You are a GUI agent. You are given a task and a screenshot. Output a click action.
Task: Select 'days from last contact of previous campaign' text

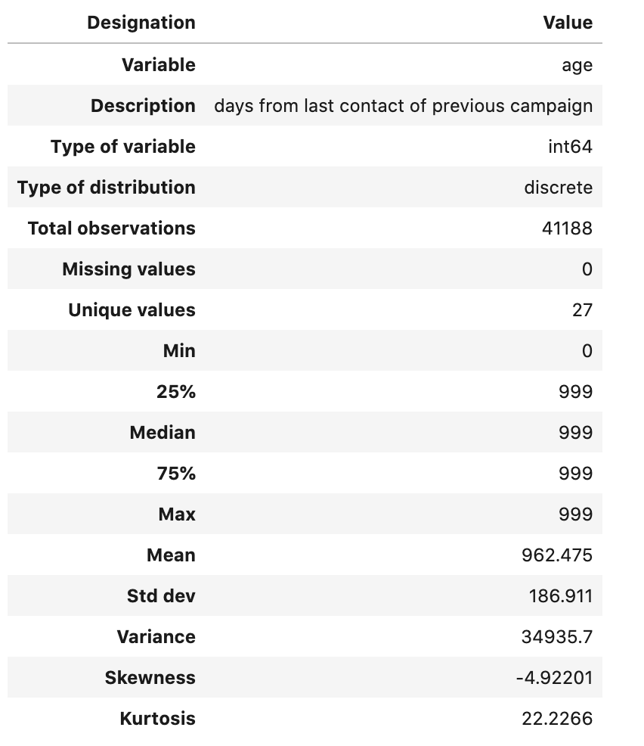403,106
